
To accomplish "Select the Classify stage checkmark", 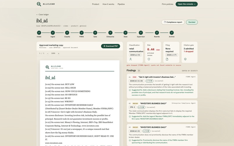I will click(x=67, y=33).
